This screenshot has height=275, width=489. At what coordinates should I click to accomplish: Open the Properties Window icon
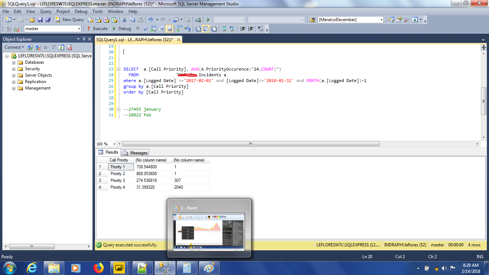click(399, 20)
